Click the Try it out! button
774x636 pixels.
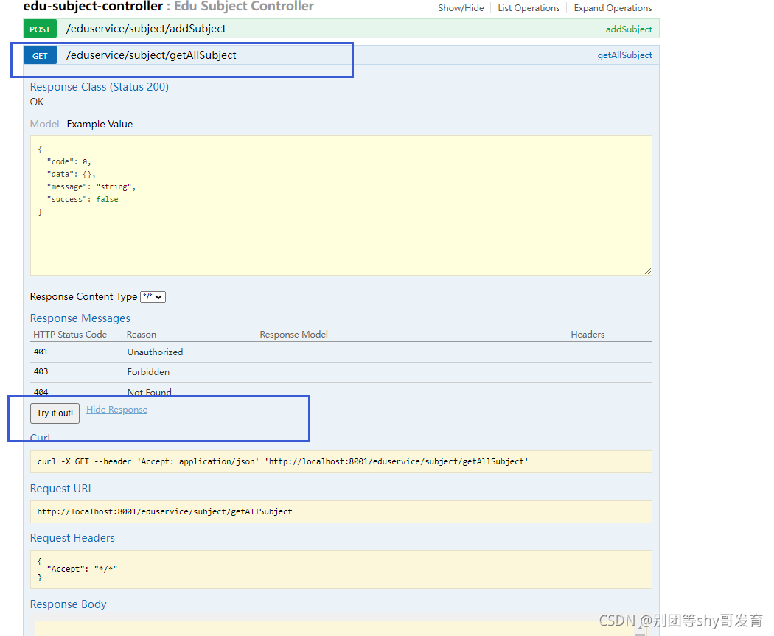(55, 413)
